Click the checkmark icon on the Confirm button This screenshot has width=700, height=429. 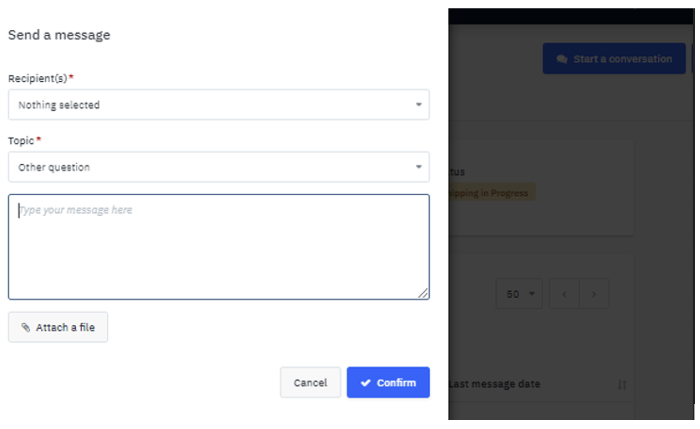[365, 383]
